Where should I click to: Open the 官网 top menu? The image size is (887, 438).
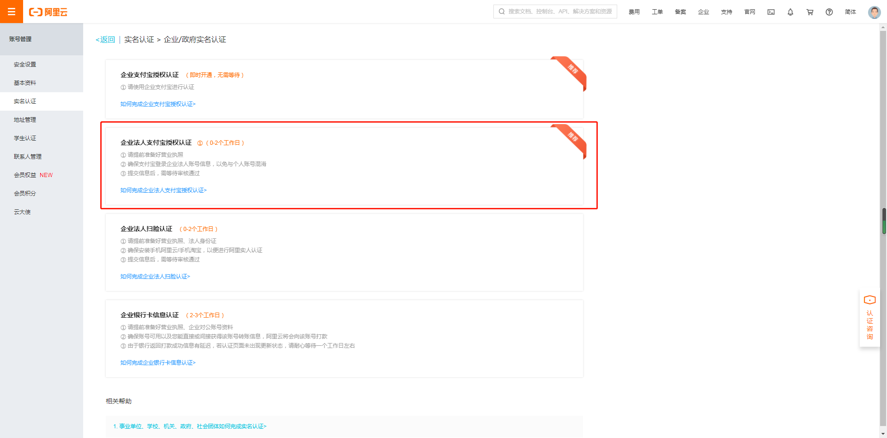(x=750, y=12)
